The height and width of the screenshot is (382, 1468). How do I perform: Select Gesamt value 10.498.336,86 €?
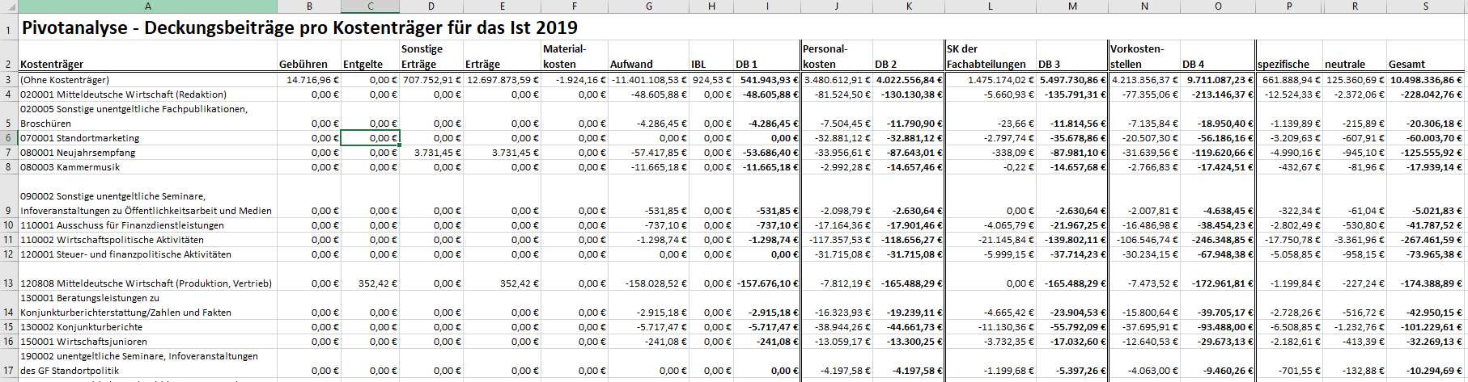(x=1426, y=80)
